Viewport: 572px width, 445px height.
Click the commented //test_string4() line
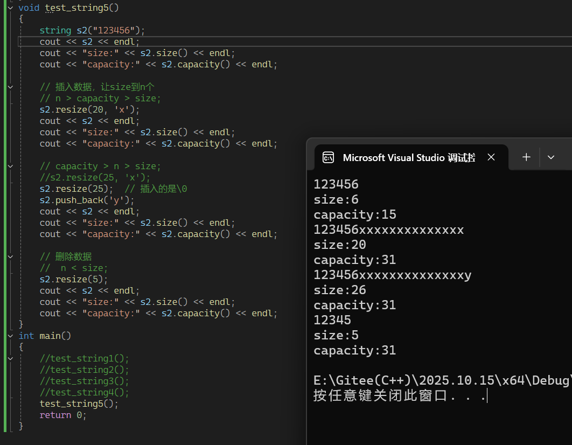(x=84, y=392)
